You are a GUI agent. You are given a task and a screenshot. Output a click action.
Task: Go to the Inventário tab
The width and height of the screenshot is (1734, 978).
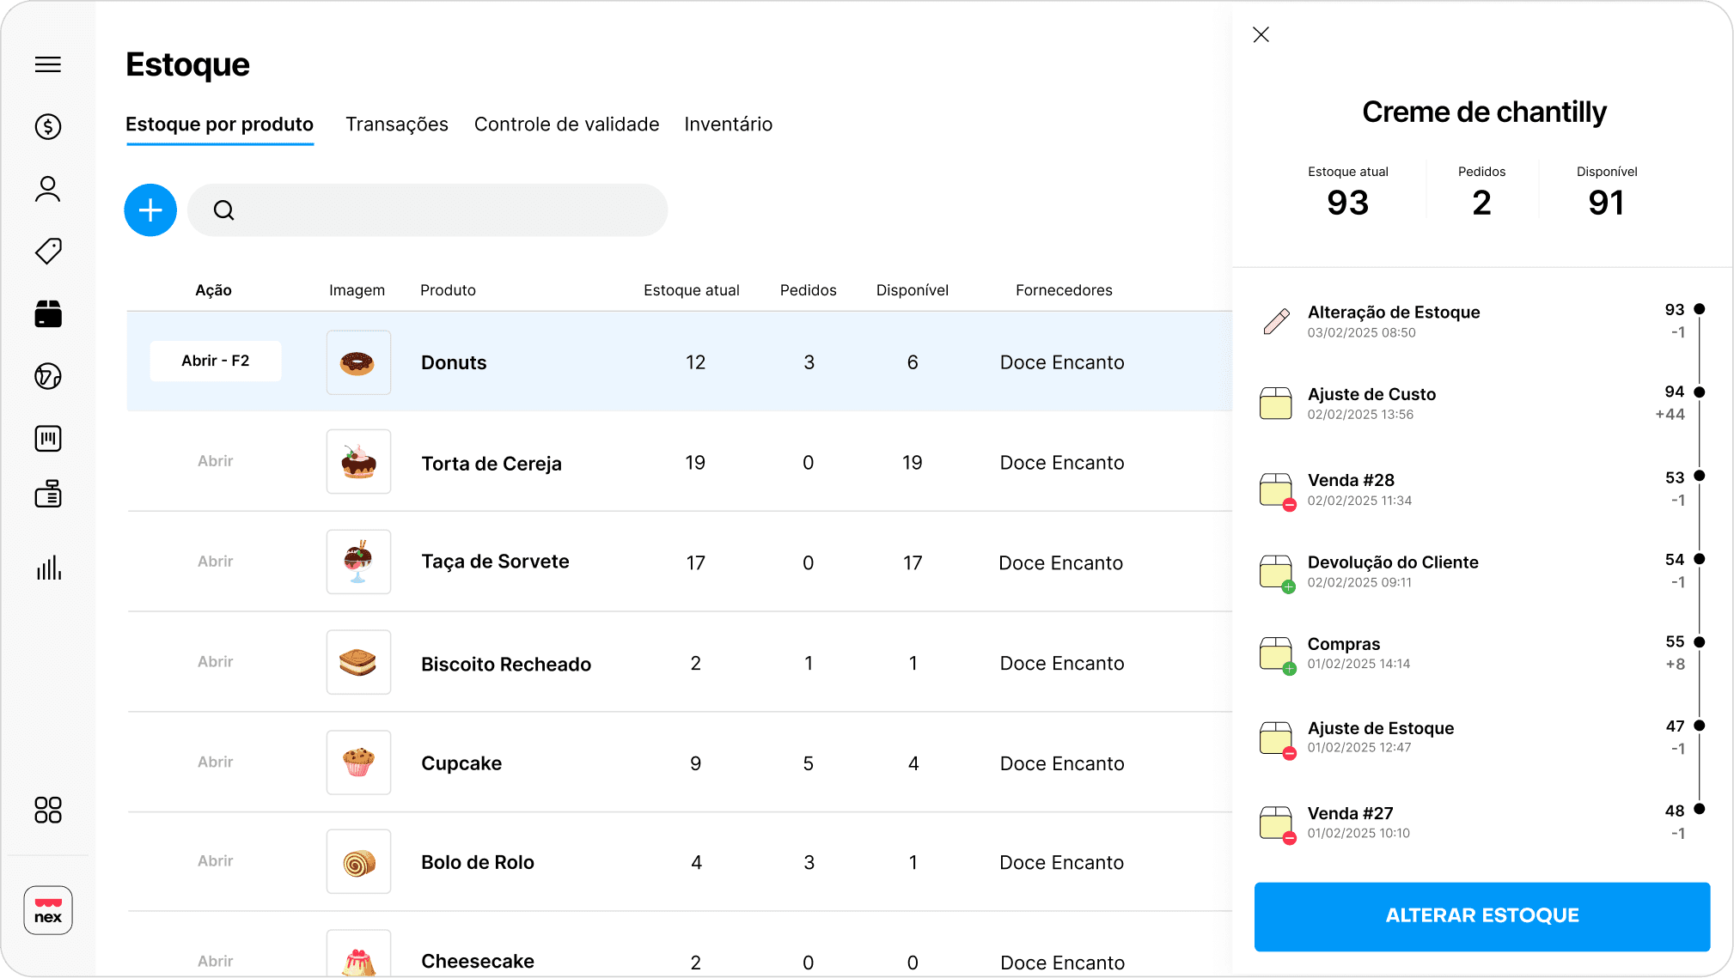(728, 125)
